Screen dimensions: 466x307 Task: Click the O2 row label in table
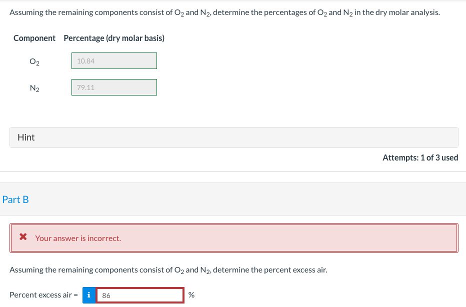click(x=34, y=61)
